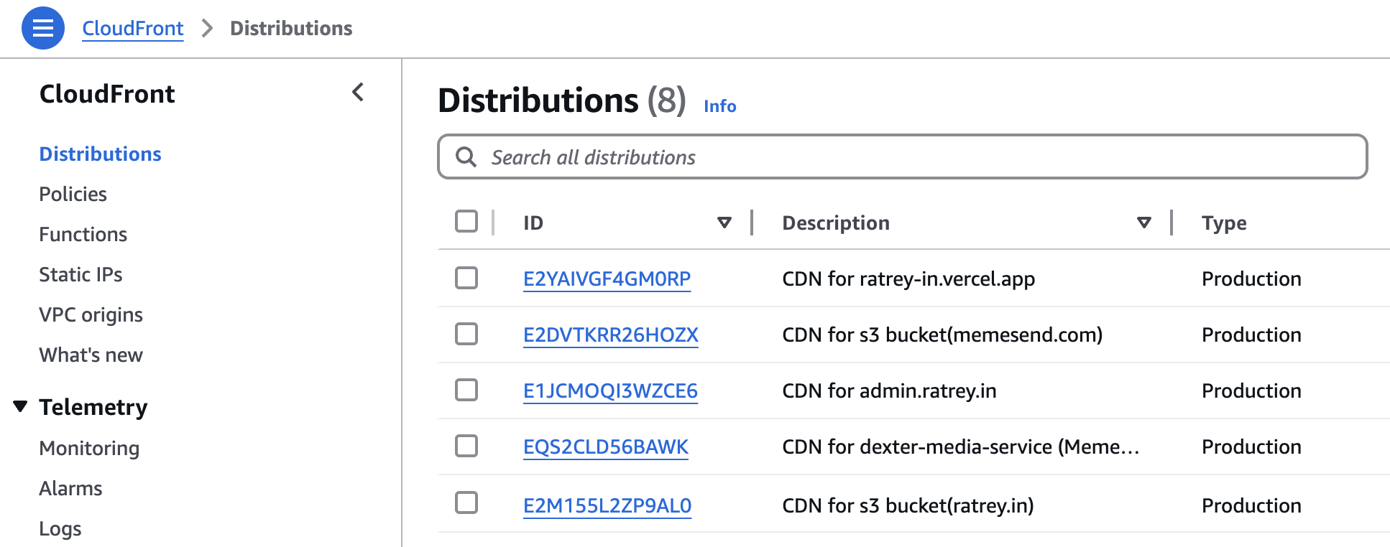Tick the checkbox for EQS2CLD56BAWK
1390x547 pixels.
point(466,446)
